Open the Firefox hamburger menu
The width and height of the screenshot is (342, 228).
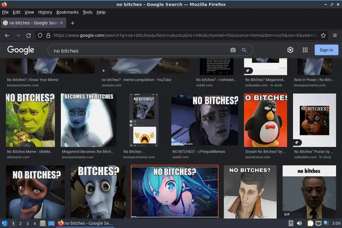(335, 35)
